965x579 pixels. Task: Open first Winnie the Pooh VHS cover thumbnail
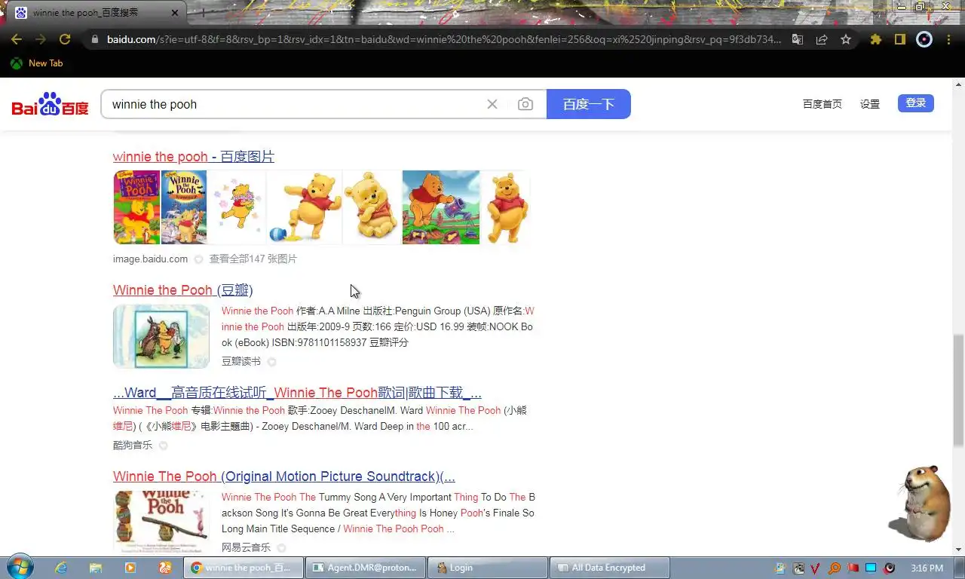136,207
